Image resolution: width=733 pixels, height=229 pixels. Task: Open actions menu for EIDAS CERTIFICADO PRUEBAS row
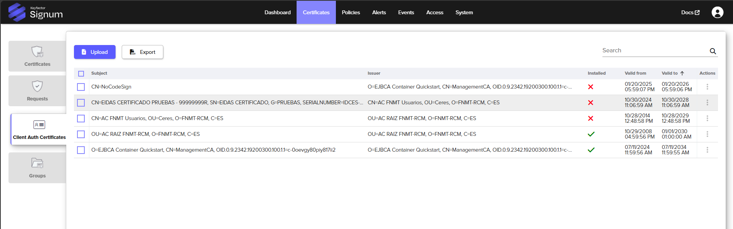[707, 103]
